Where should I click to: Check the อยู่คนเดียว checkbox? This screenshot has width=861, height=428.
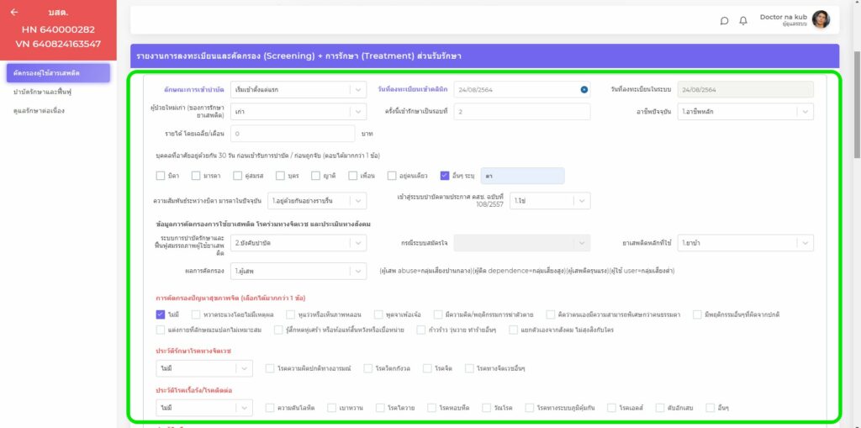393,176
